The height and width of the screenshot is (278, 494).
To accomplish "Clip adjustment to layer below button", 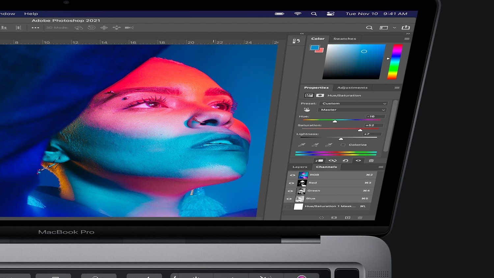I will (319, 161).
